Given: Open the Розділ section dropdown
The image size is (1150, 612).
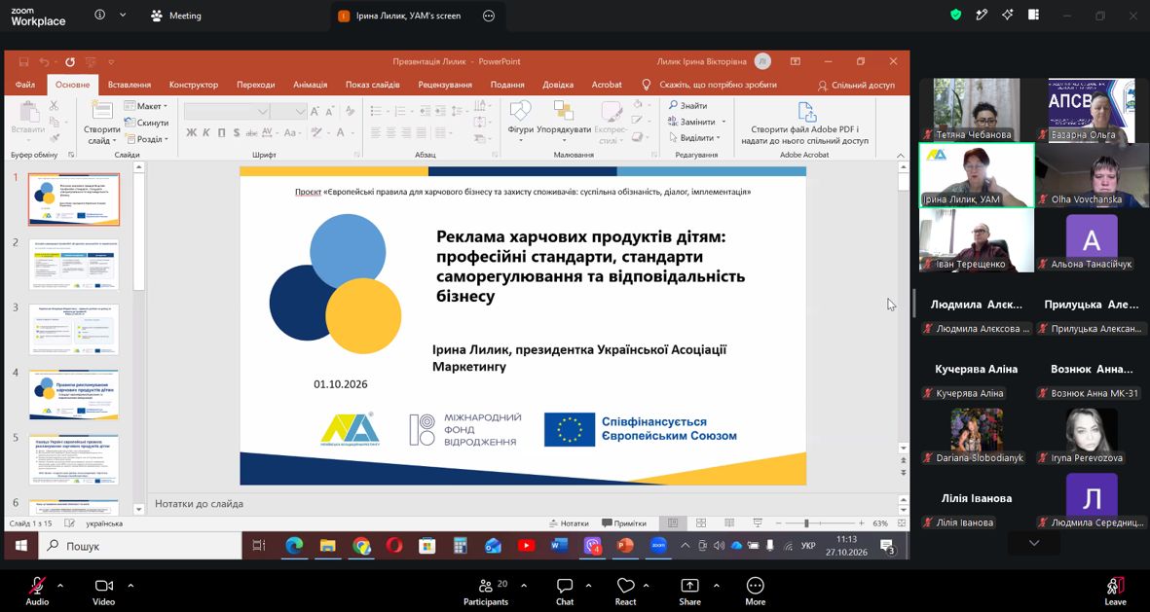Looking at the screenshot, I should 147,138.
